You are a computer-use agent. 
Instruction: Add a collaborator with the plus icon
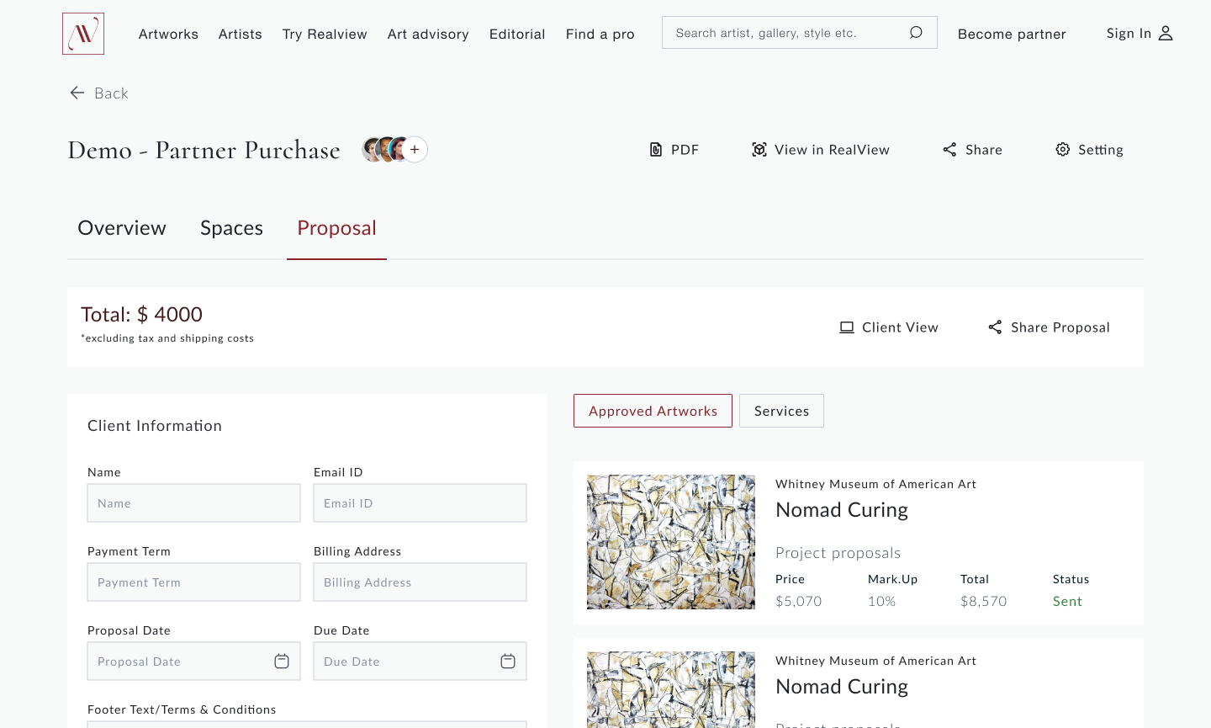coord(415,150)
